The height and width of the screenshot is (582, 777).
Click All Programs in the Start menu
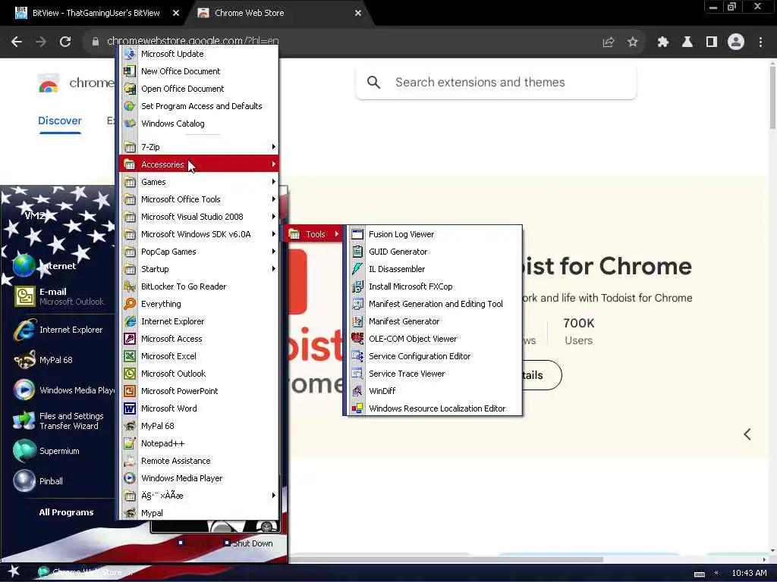coord(66,512)
